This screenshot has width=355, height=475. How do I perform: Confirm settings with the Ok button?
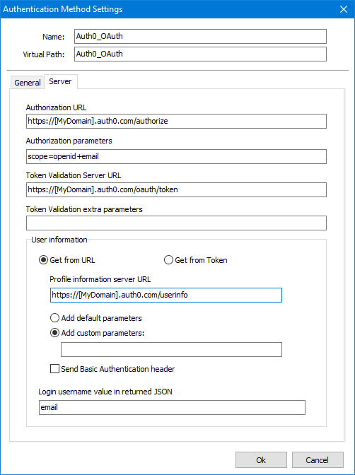pyautogui.click(x=262, y=460)
